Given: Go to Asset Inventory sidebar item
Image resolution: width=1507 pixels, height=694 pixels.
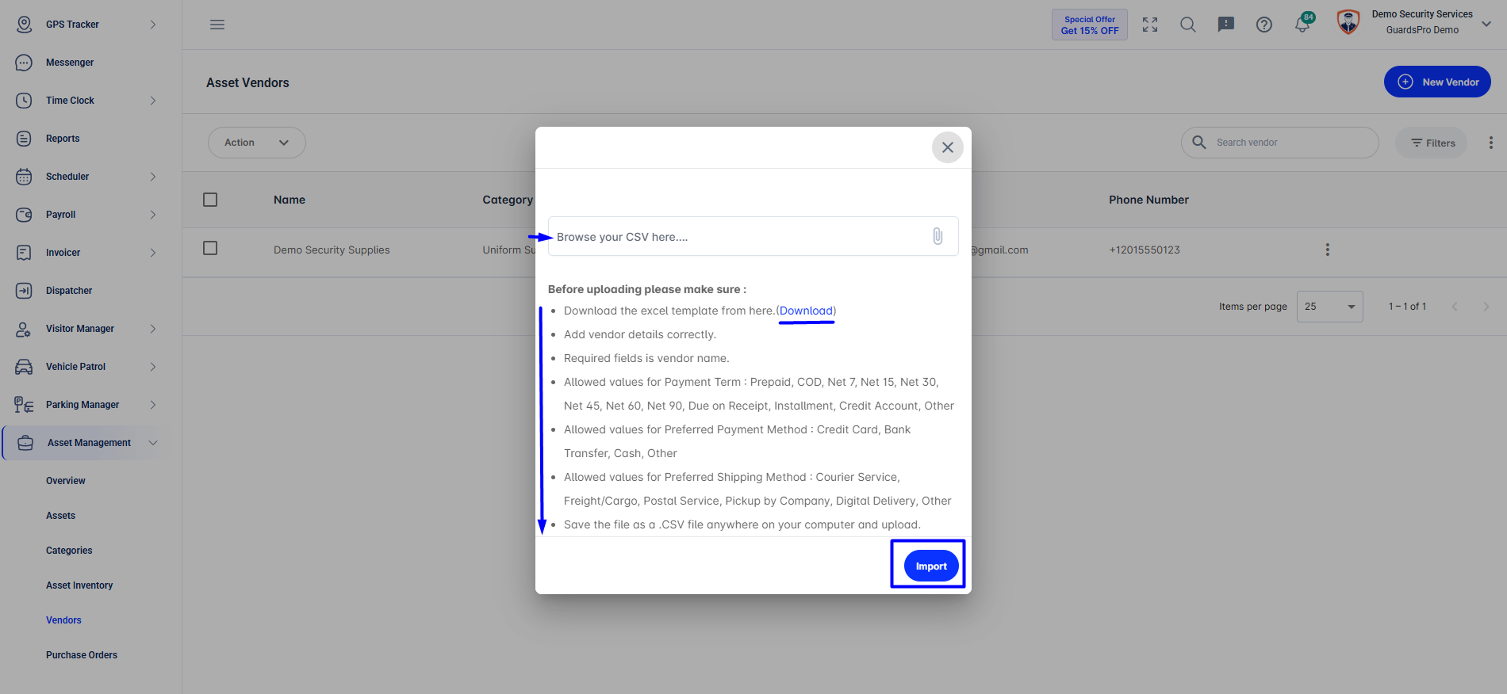Looking at the screenshot, I should point(79,585).
